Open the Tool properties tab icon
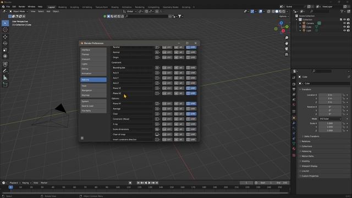The height and width of the screenshot is (198, 352). (x=294, y=78)
